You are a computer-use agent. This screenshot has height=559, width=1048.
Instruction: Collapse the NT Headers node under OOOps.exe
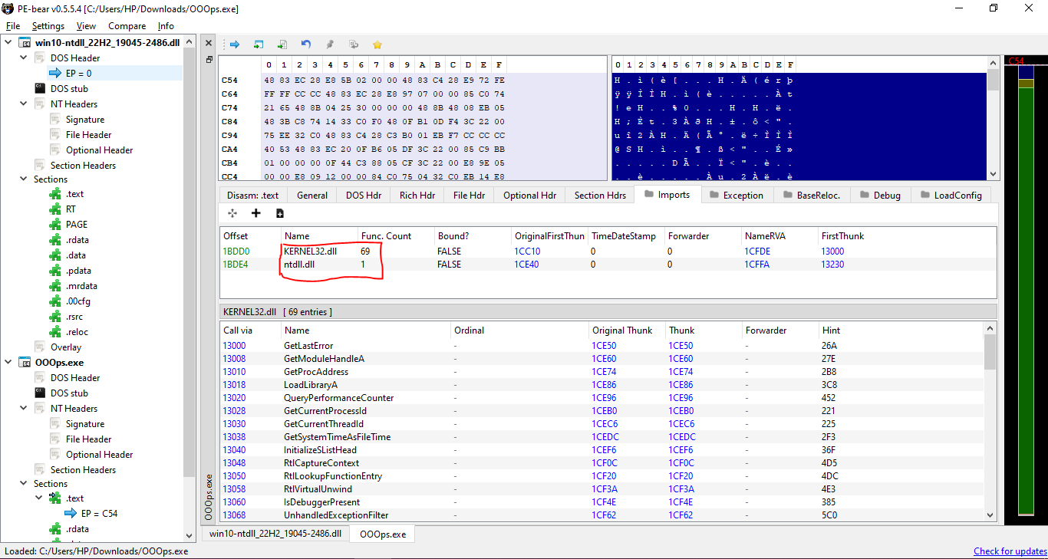click(x=24, y=408)
